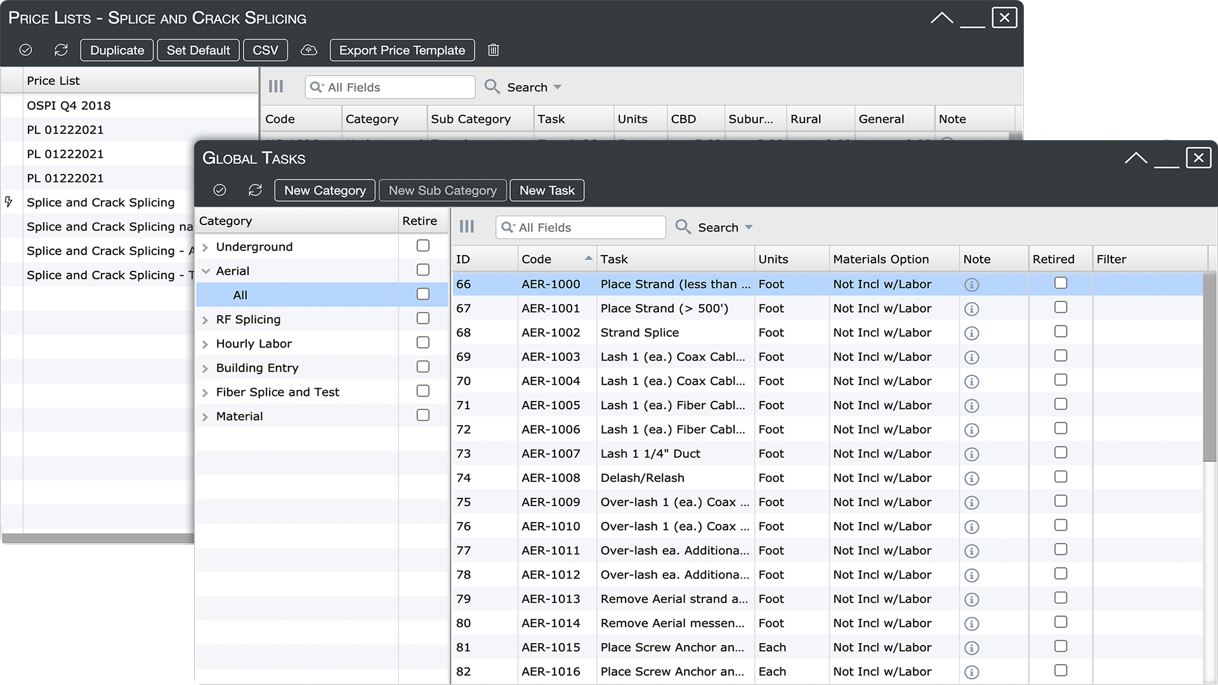This screenshot has height=685, width=1218.
Task: Toggle Retire checkbox for RF Splicing category
Action: click(423, 318)
